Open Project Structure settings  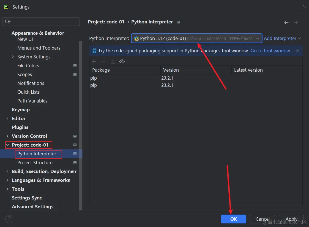point(35,163)
